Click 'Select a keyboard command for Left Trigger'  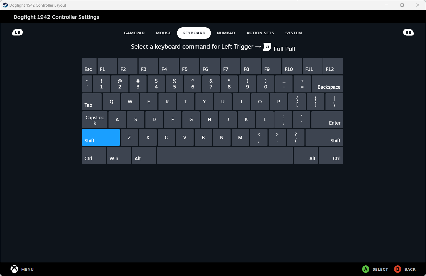click(x=192, y=47)
